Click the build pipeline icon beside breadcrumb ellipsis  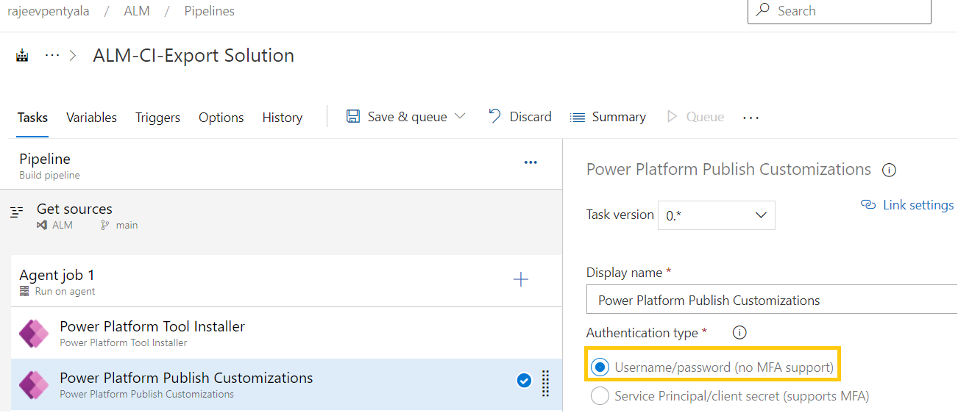click(x=22, y=56)
